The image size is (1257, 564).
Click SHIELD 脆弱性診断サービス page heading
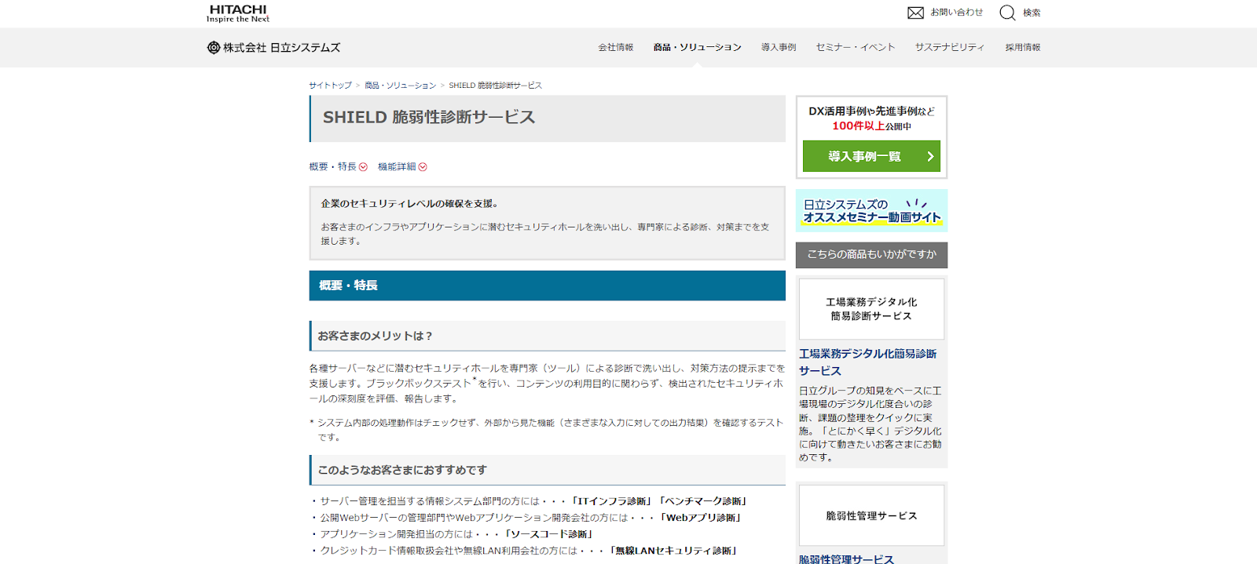(429, 118)
